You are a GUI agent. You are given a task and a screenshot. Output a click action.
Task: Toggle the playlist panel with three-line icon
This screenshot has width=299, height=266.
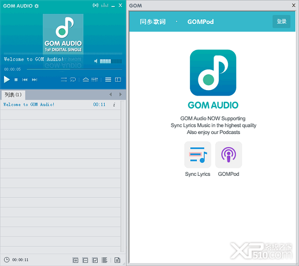[108, 80]
